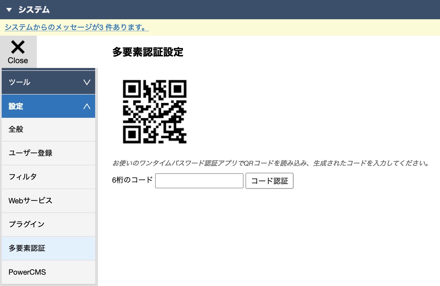440x286 pixels.
Task: Collapse the 設定 menu section
Action: (48, 106)
